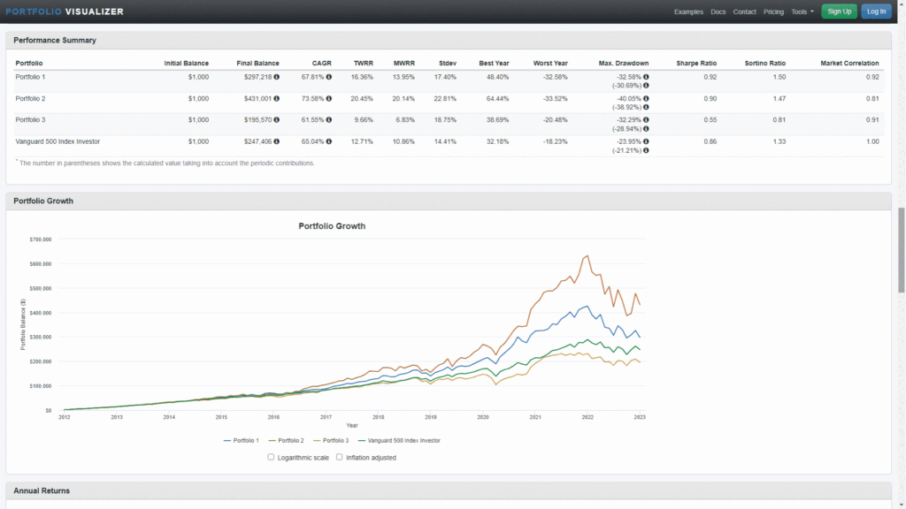Click info icon next to Portfolio 2 CAGR
Image resolution: width=906 pixels, height=509 pixels.
tap(329, 98)
